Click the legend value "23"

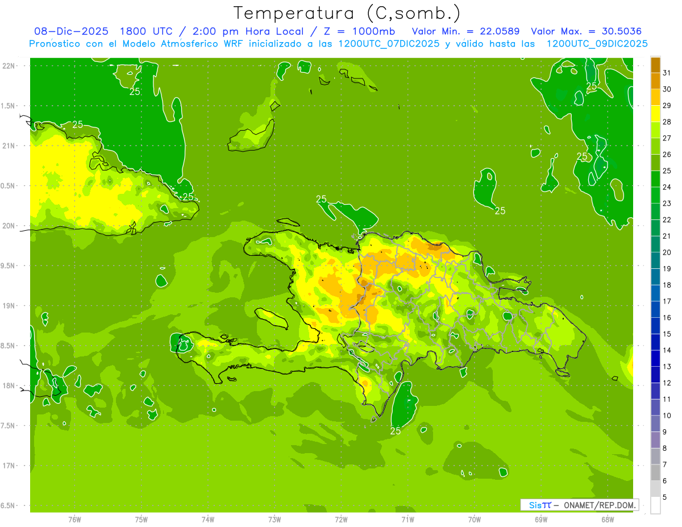(x=667, y=204)
